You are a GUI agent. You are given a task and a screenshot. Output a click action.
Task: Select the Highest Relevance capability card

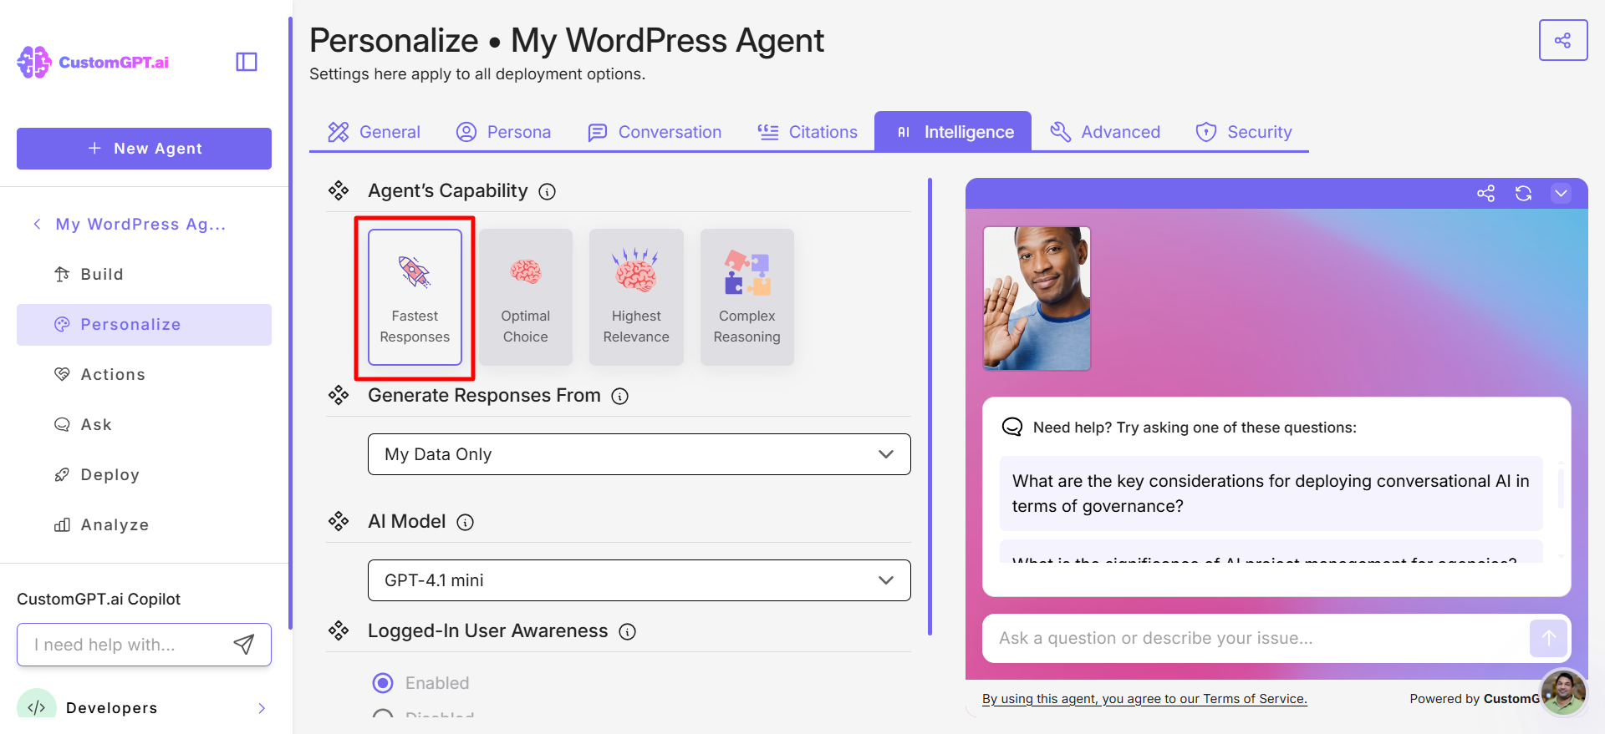point(636,297)
